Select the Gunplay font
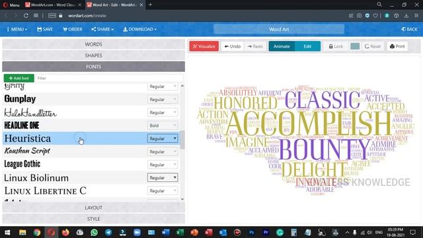Viewport: 423px width, 238px height. coord(20,99)
